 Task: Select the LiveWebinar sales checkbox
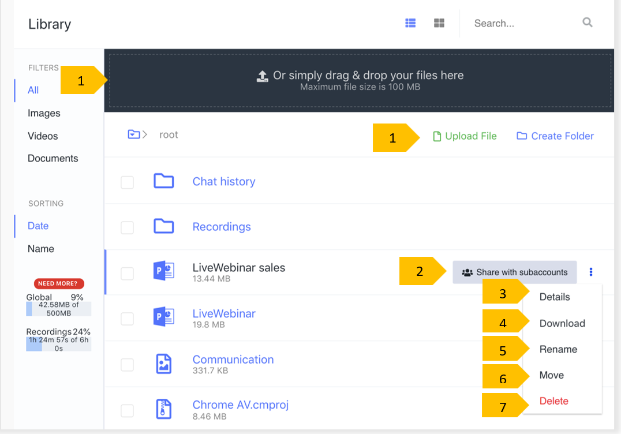127,274
